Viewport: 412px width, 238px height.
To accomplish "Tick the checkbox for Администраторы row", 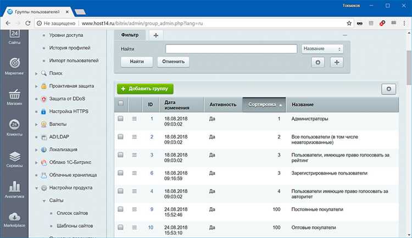I will (x=120, y=119).
